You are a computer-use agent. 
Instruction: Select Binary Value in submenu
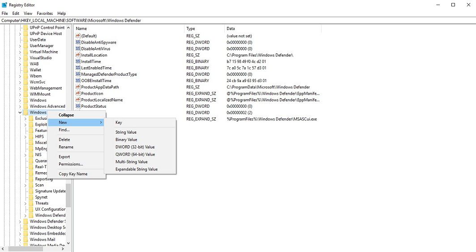click(140, 139)
